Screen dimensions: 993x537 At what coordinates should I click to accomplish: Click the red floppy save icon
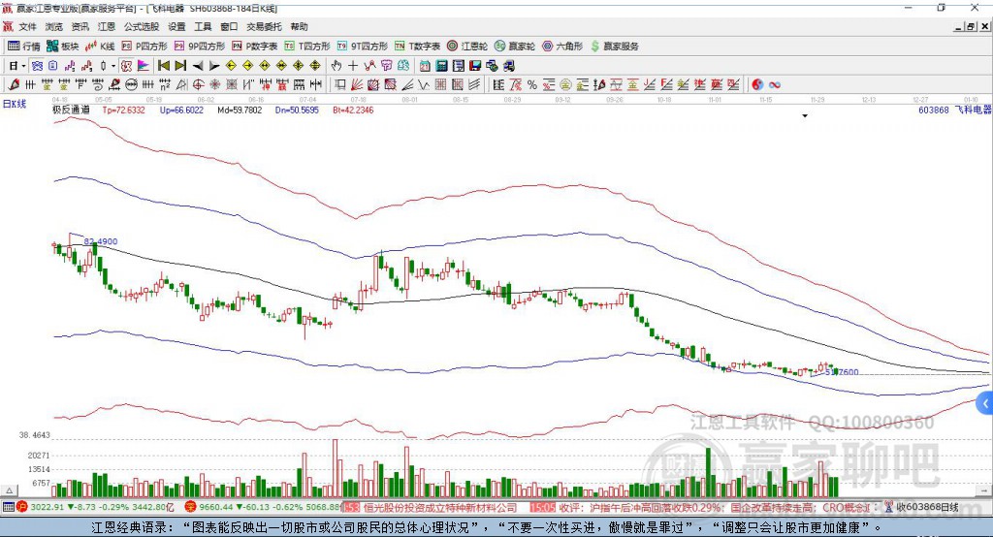(475, 66)
